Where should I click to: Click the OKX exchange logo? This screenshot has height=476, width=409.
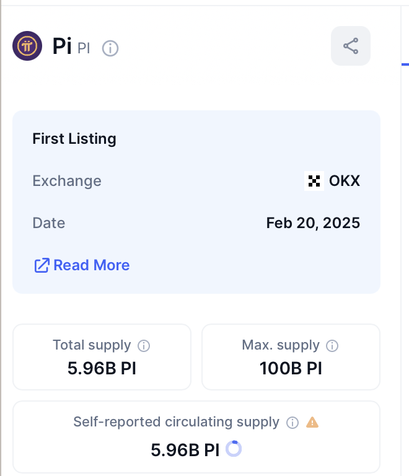tap(314, 181)
